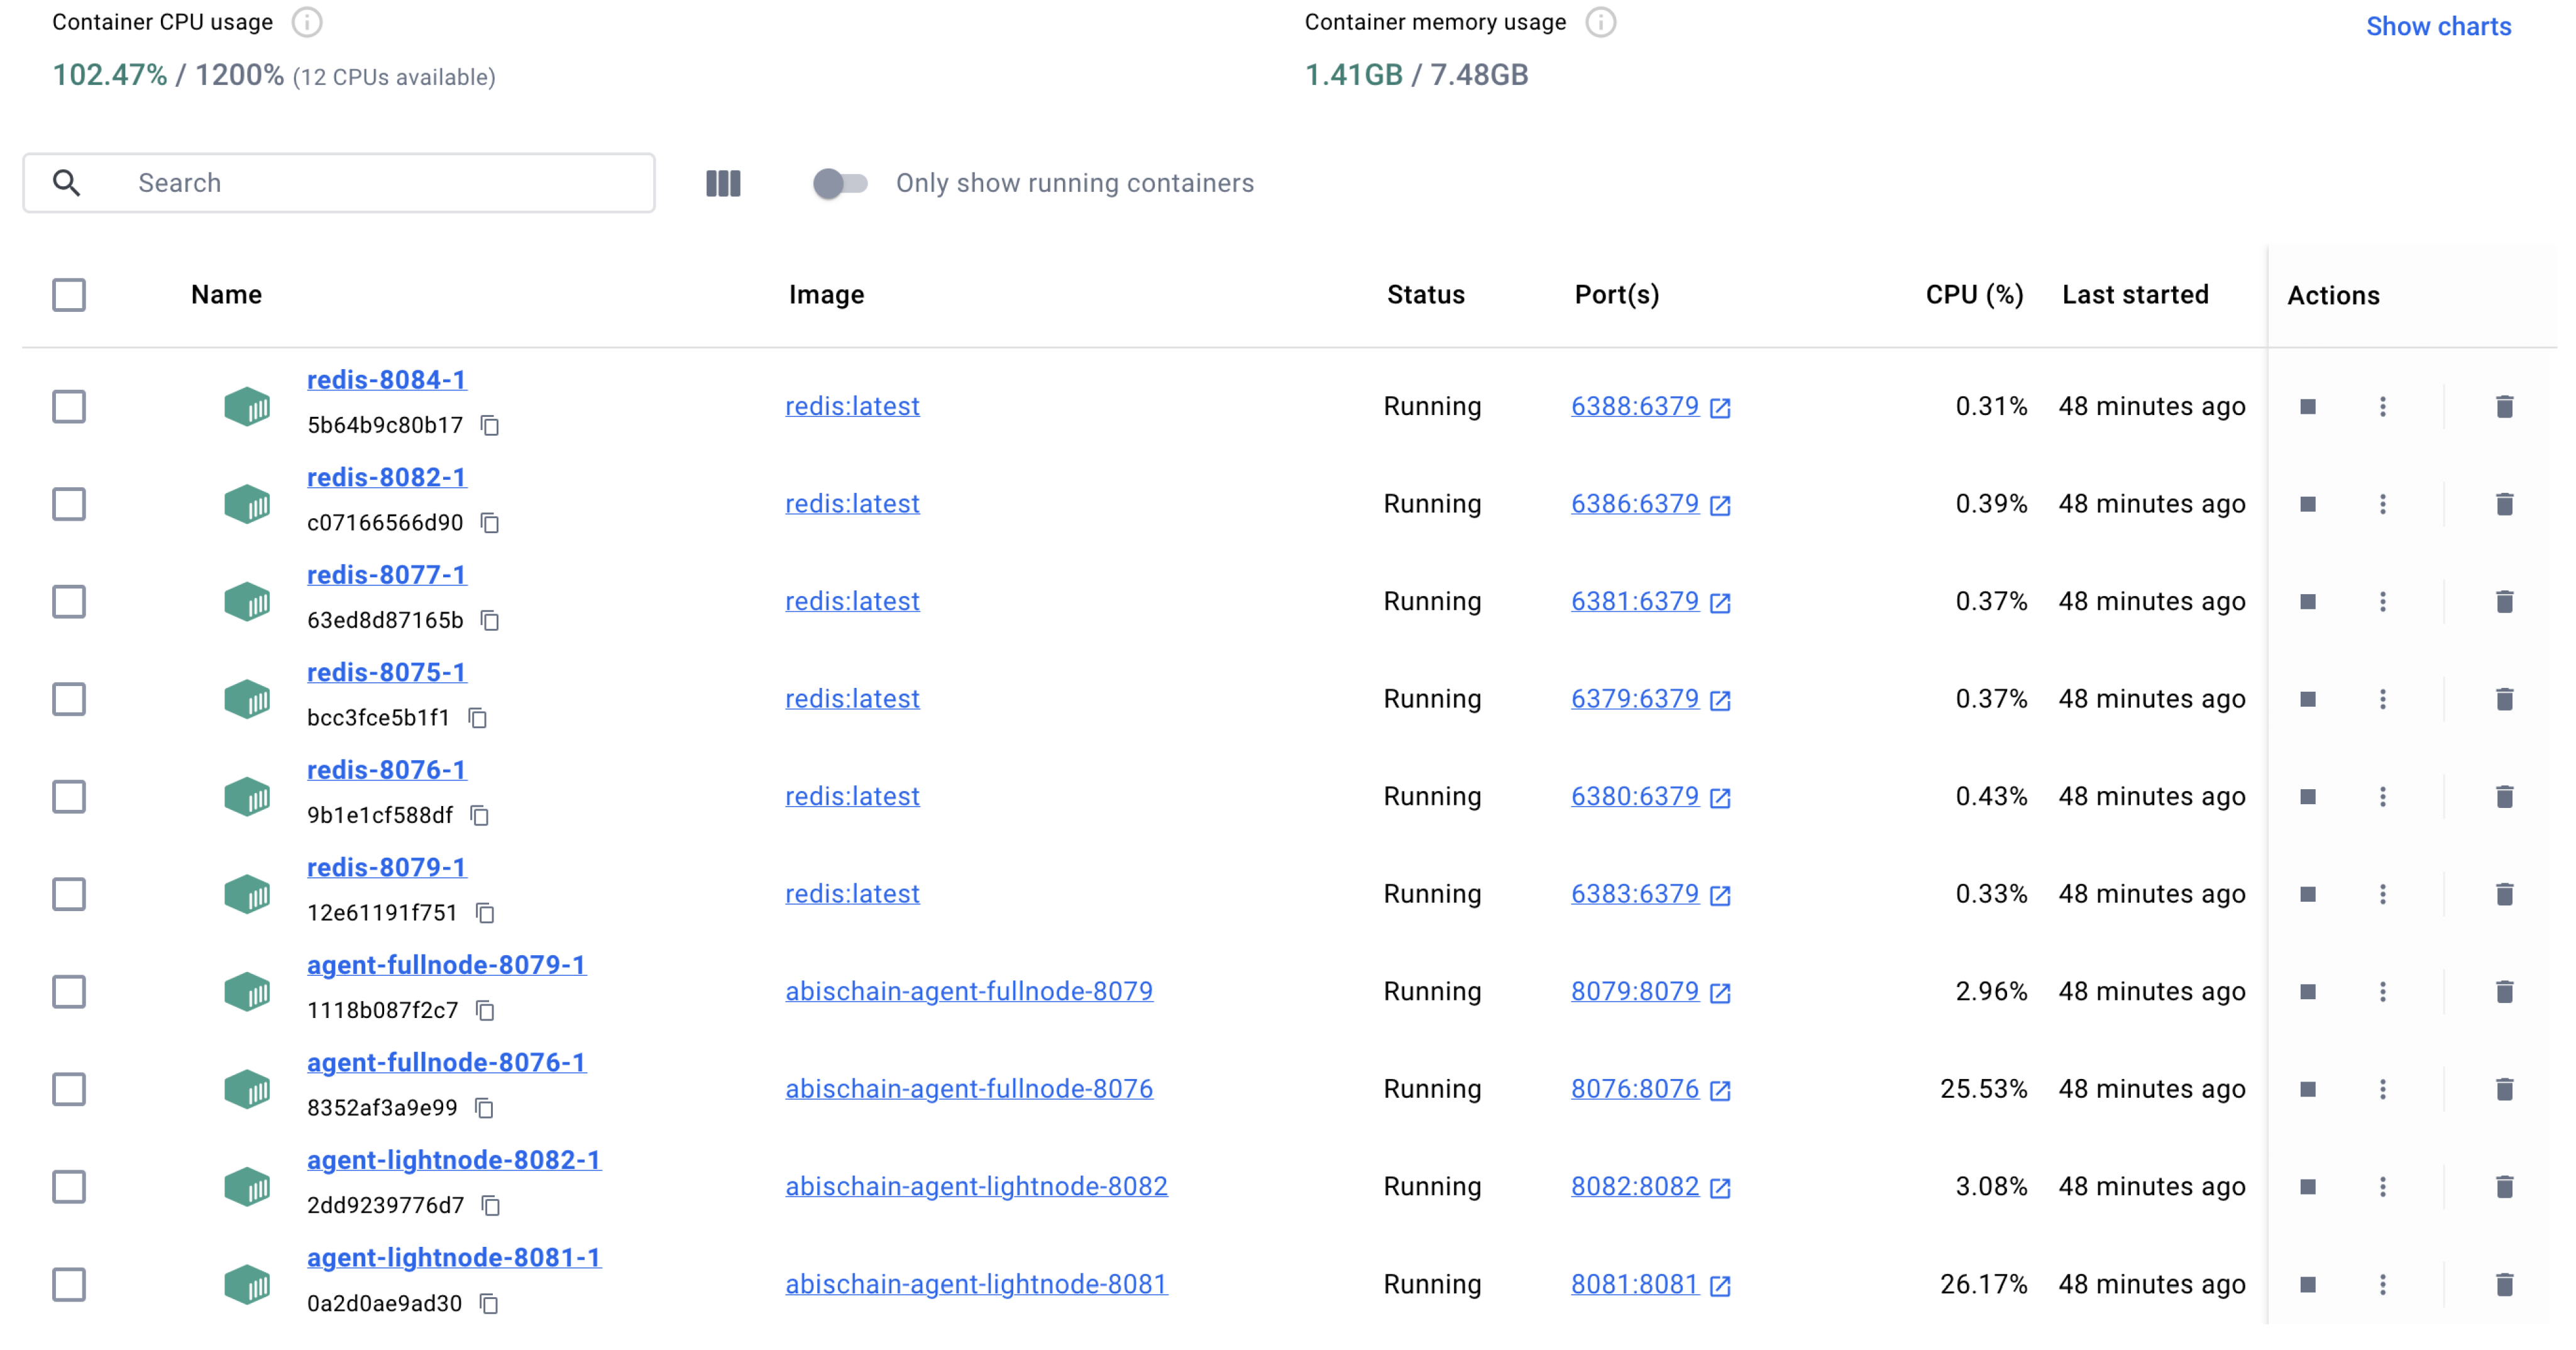
Task: Select the redis-8076-1 row checkbox
Action: (x=69, y=797)
